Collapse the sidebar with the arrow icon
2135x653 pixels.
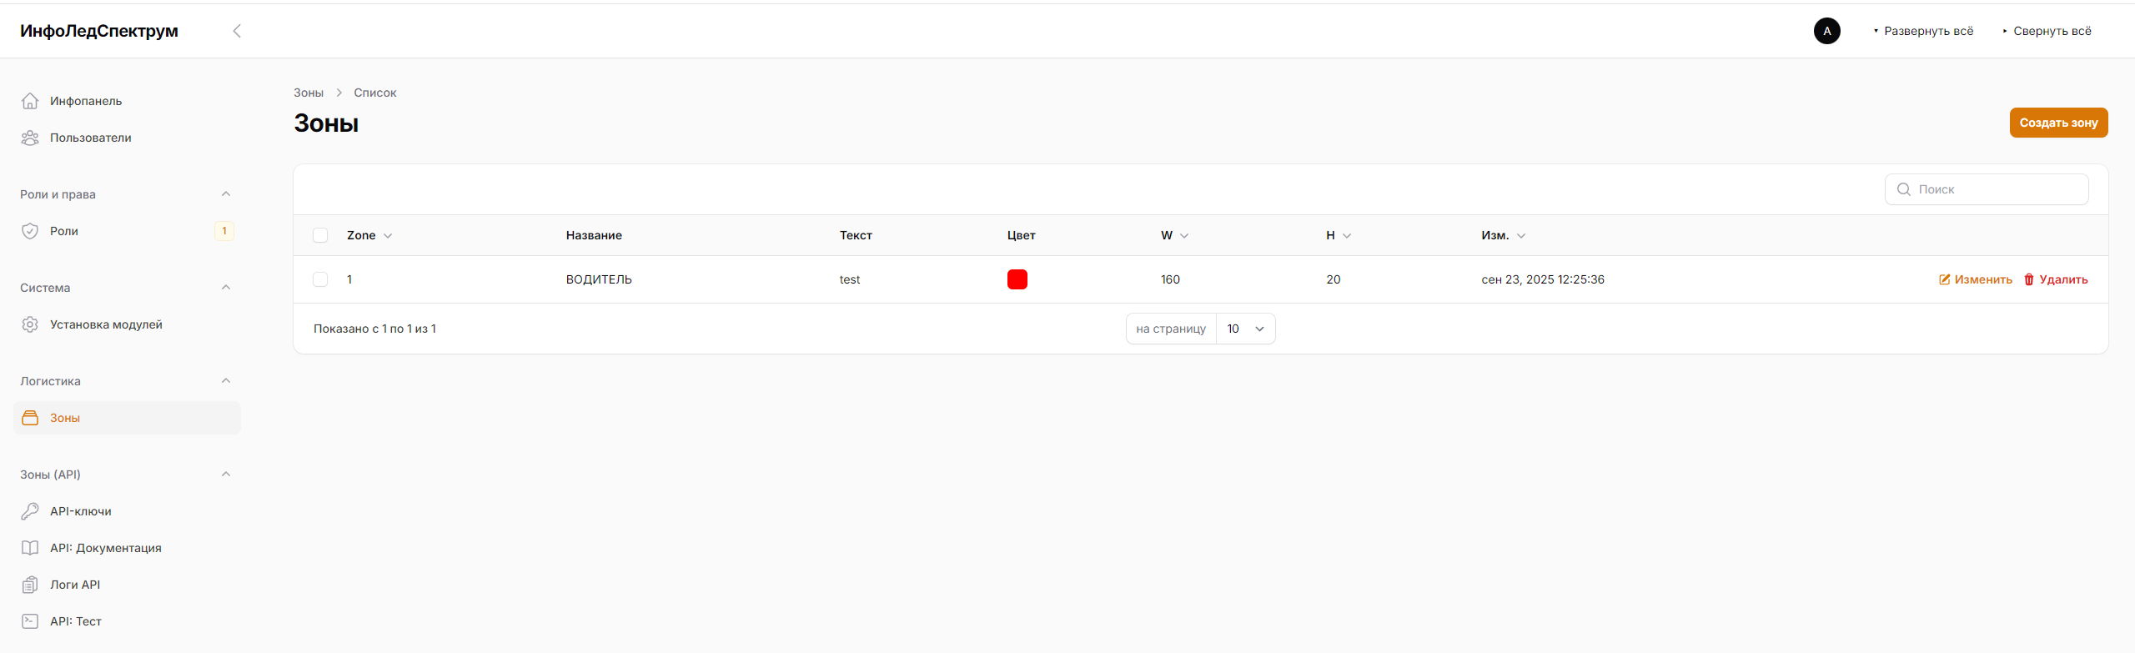[x=237, y=31]
